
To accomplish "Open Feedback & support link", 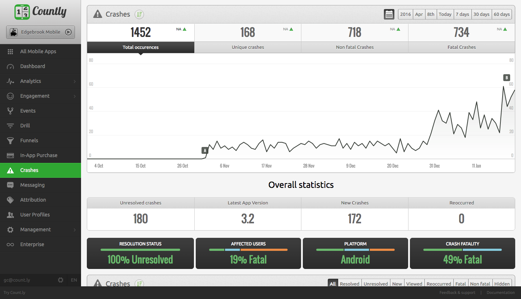I will [457, 292].
